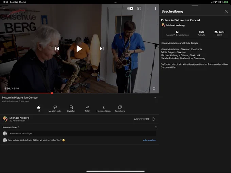231x173 pixels.
Task: Click the Kommentar hinzufügen input field
Action: (x=82, y=133)
